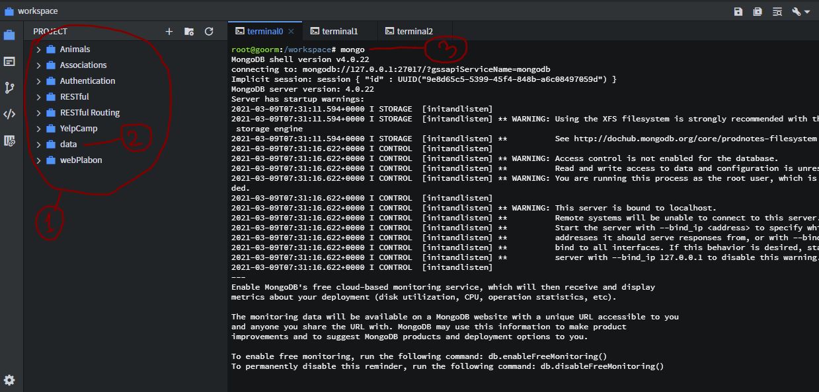Click the 'mongo' command in the terminal
This screenshot has width=819, height=392.
coord(353,50)
